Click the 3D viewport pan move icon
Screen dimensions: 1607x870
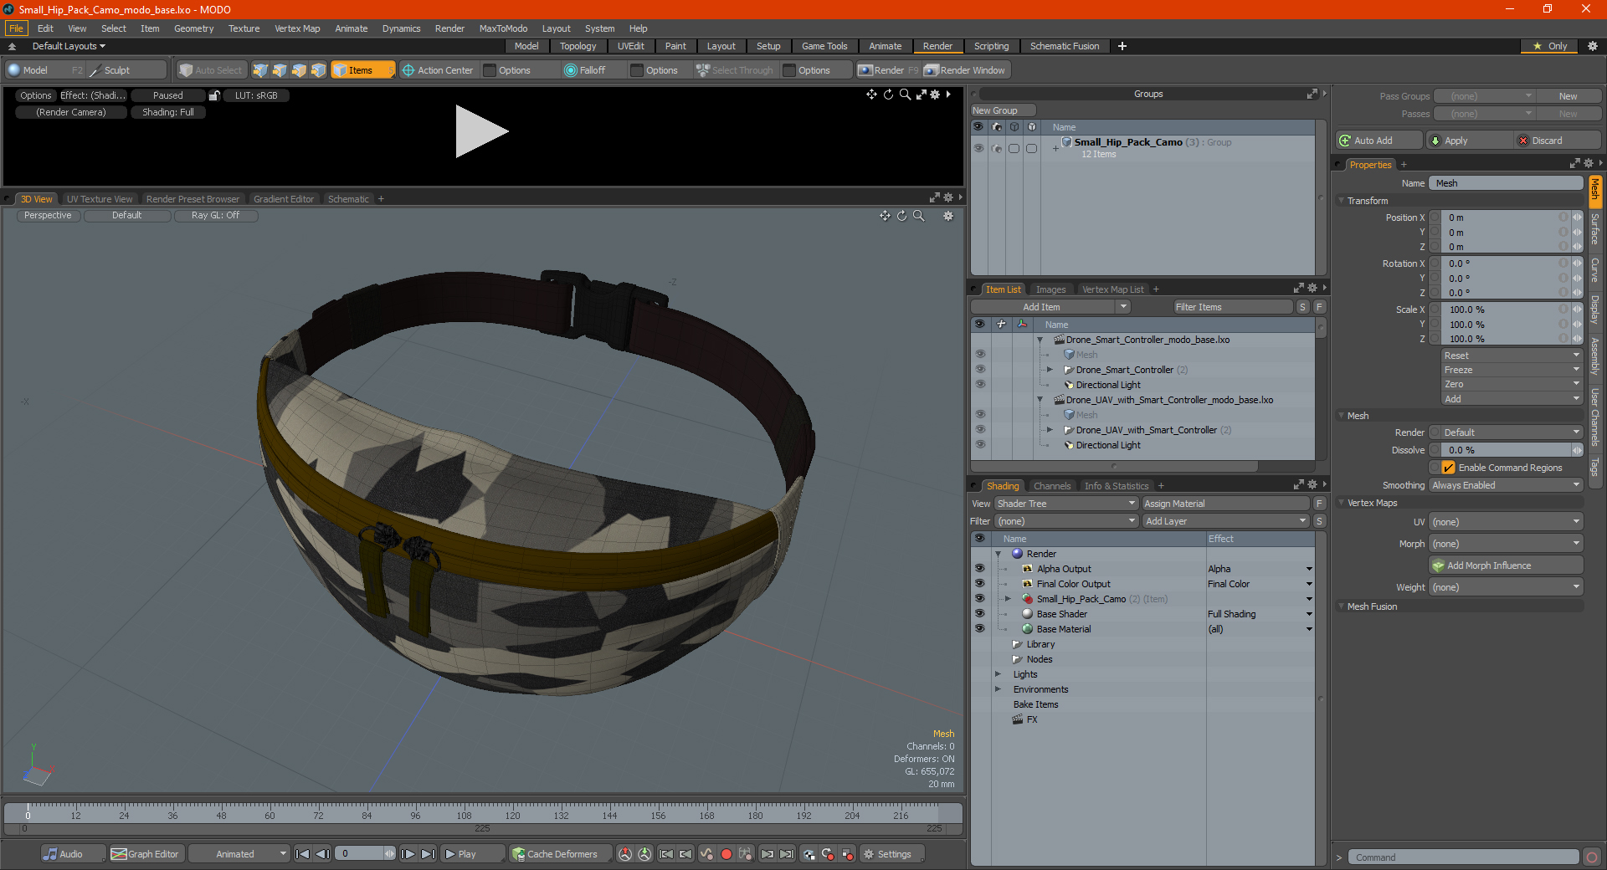(x=885, y=216)
